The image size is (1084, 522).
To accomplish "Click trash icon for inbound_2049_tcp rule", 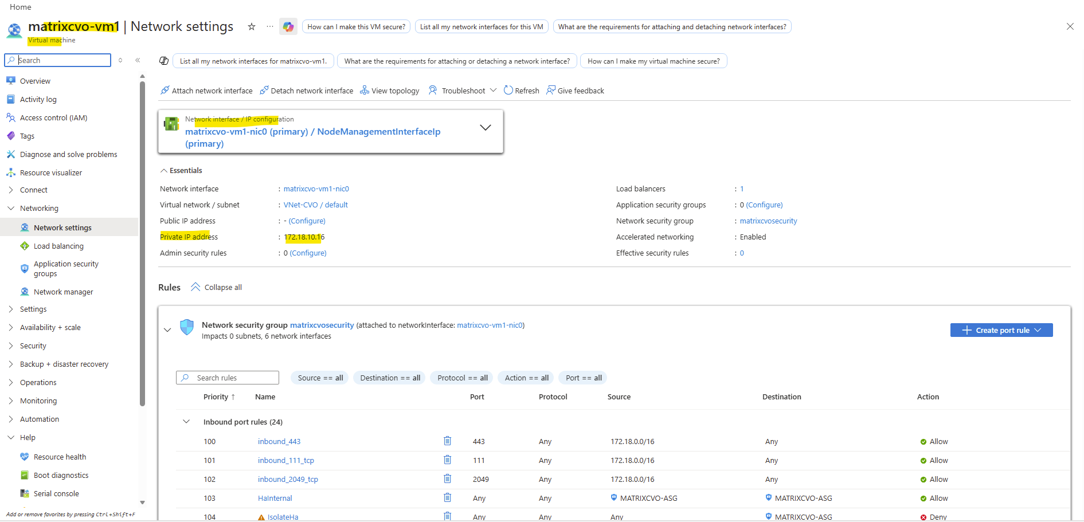I will 447,478.
